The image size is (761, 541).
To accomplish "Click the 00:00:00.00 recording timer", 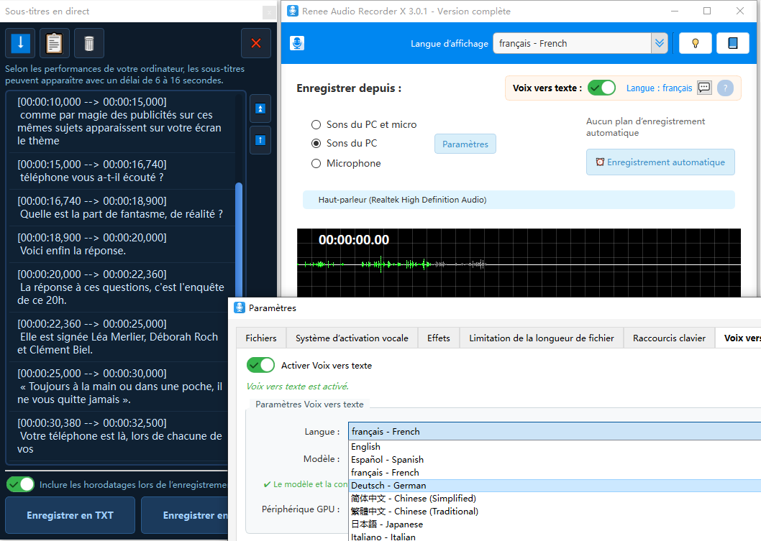I will pyautogui.click(x=354, y=240).
